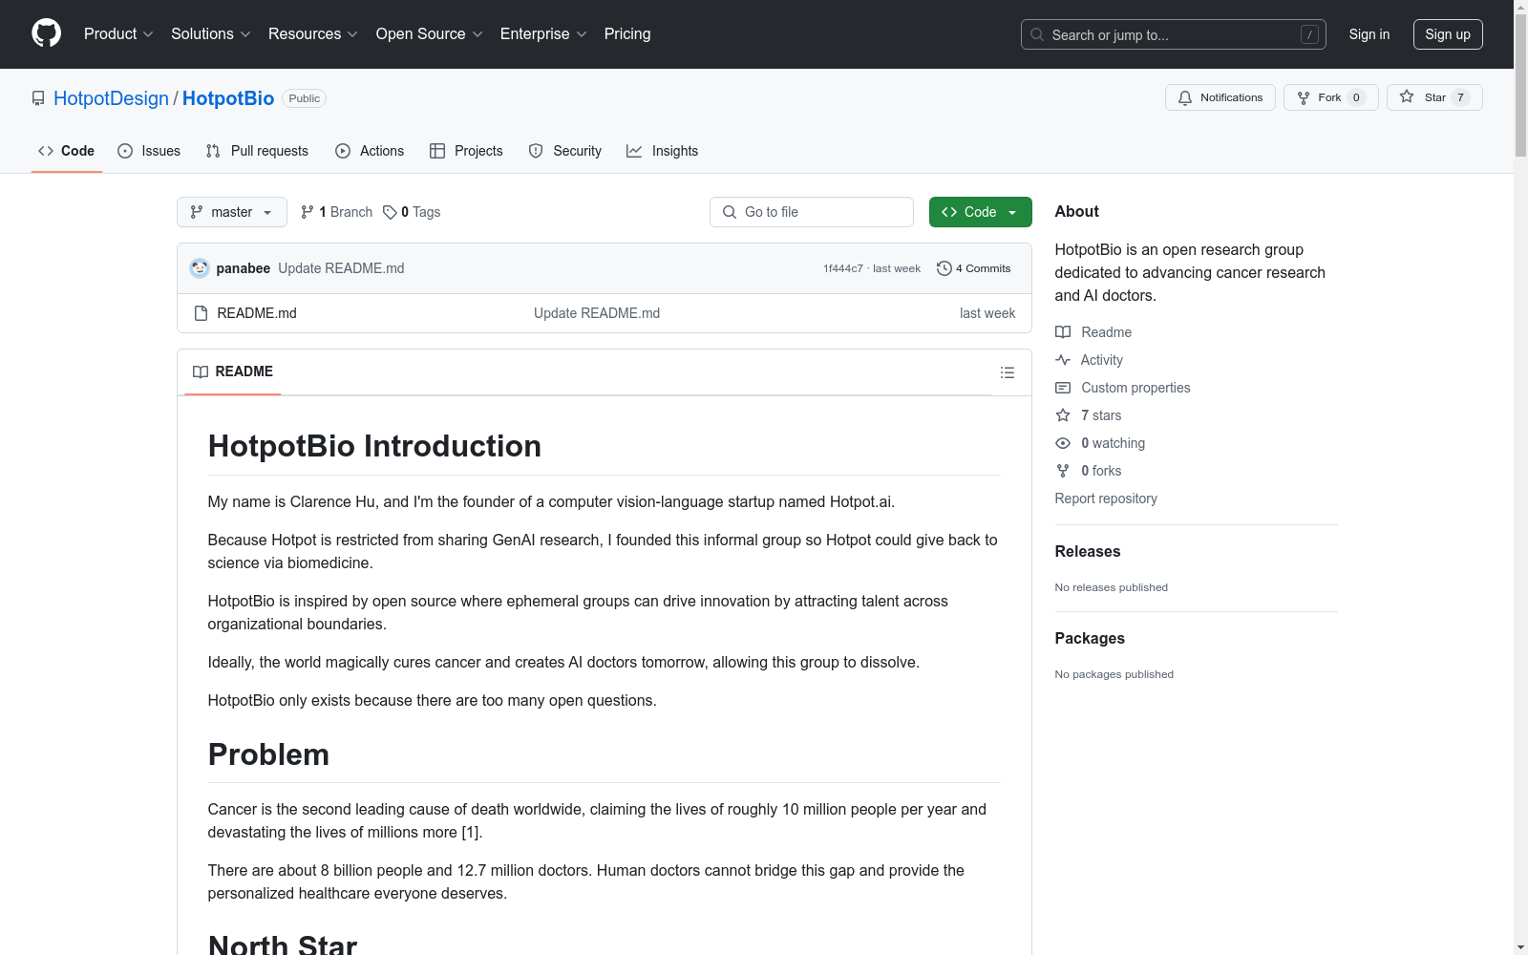Screen dimensions: 1528x955
Task: Click the slash shortcut key icon in search
Action: (1309, 34)
